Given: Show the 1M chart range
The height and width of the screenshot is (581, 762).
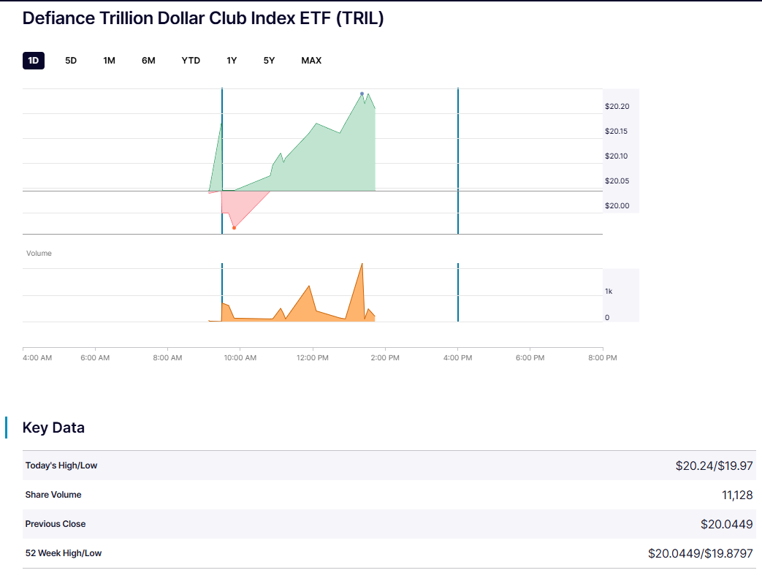Looking at the screenshot, I should pyautogui.click(x=110, y=61).
